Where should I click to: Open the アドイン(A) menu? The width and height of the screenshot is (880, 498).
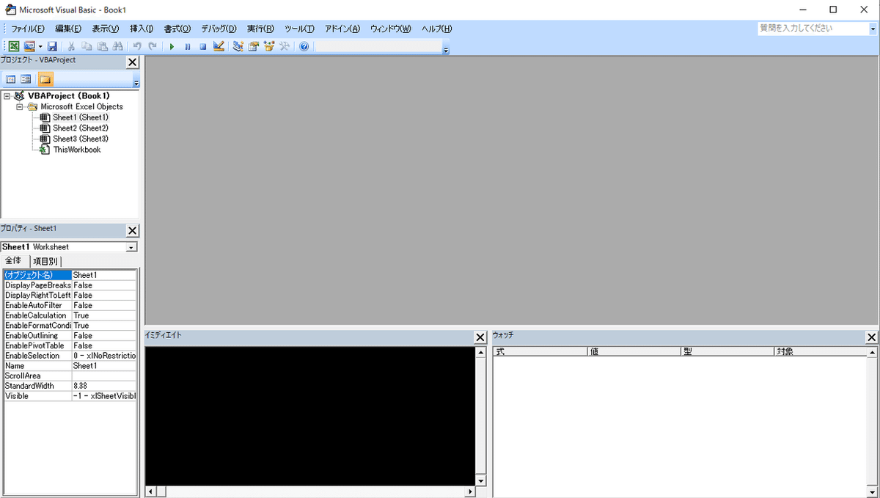342,29
